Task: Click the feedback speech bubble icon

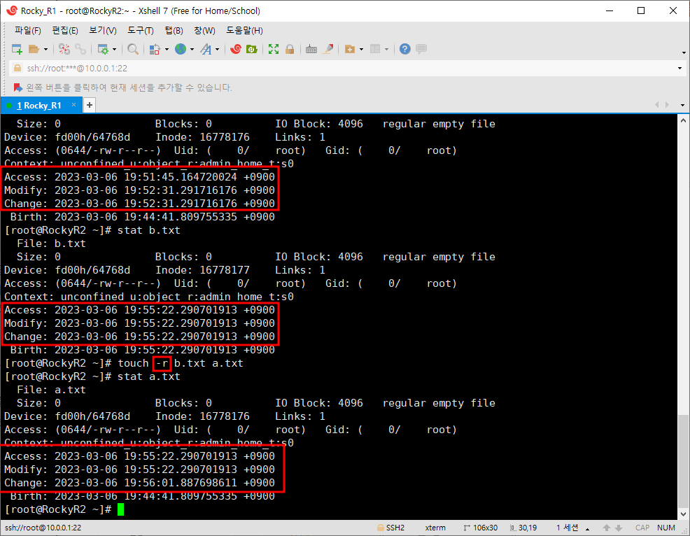Action: [x=421, y=49]
